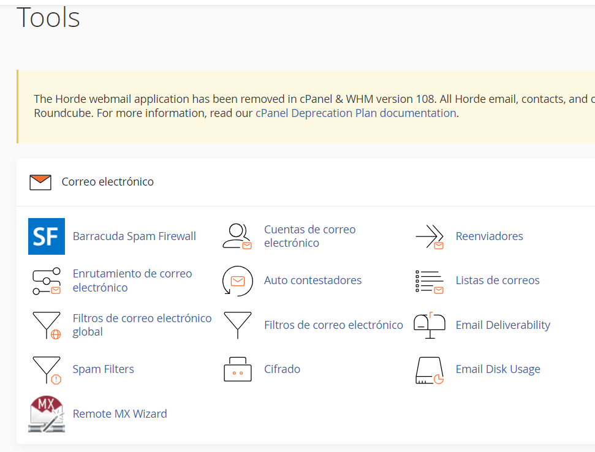
Task: Click the Cuentas de correo electrónico icon
Action: [x=238, y=236]
